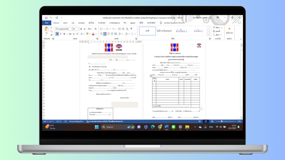Click the Copy icon below scissors
Screen dimensions: 285x160
click(51, 31)
